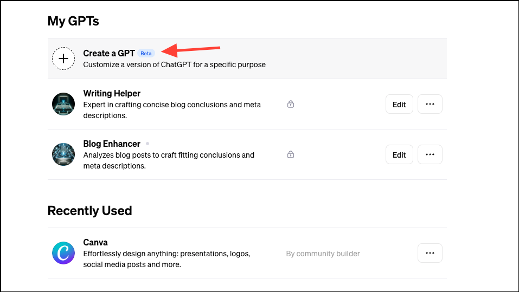
Task: Edit the Writing Helper GPT
Action: [399, 104]
